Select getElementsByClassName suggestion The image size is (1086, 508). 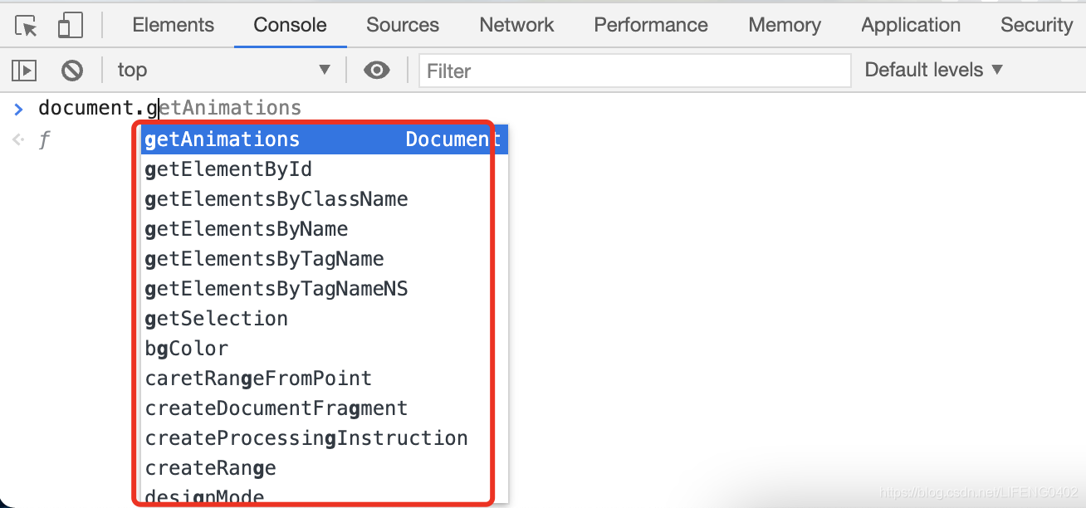(324, 199)
